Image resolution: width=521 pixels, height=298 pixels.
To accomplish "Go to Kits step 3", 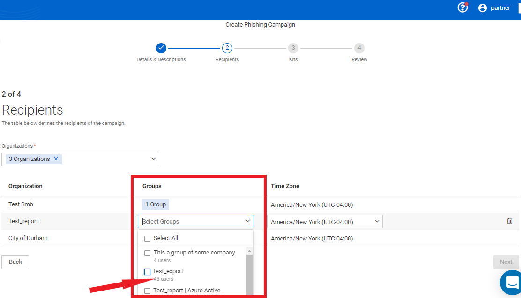I will (x=293, y=48).
